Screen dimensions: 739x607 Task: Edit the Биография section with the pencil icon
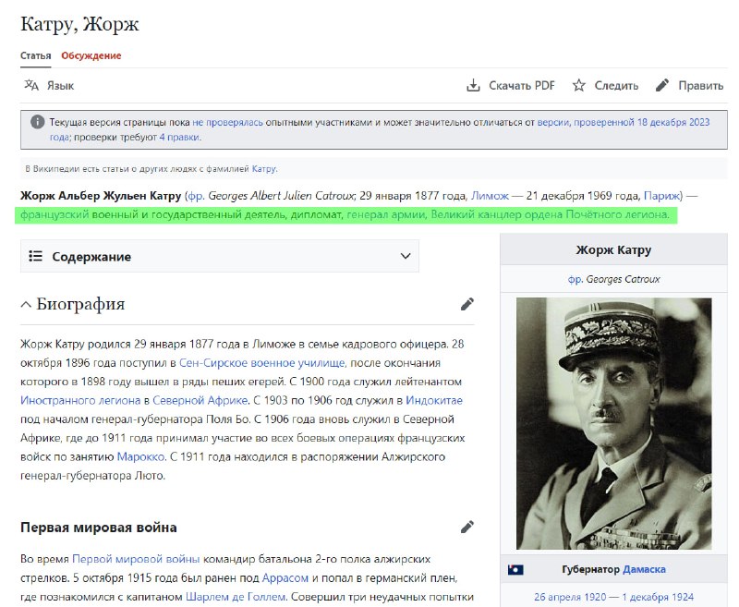point(467,304)
